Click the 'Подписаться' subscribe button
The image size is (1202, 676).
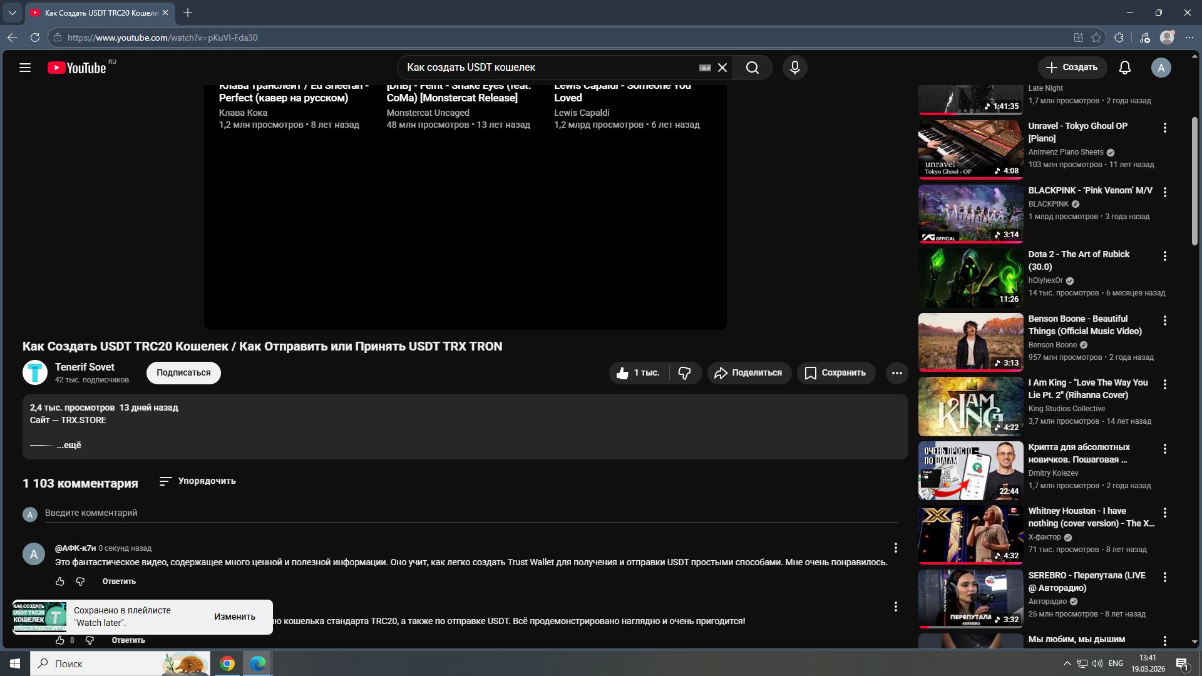[x=183, y=373]
